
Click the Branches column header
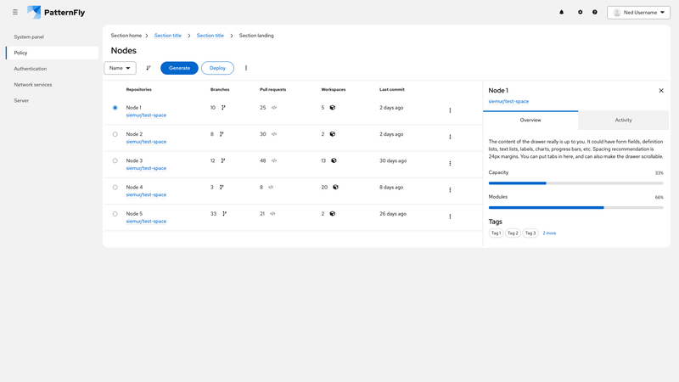coord(220,90)
